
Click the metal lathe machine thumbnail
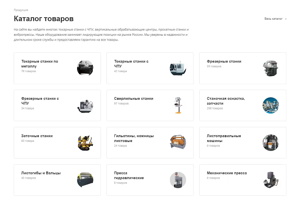pyautogui.click(x=85, y=68)
